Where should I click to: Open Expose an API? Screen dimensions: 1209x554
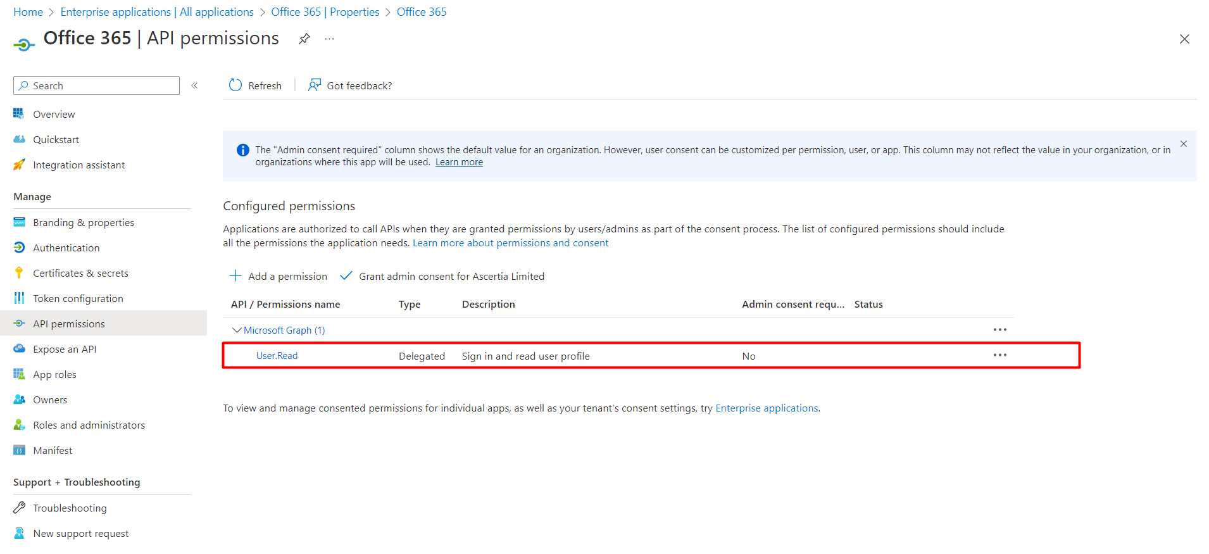point(65,349)
